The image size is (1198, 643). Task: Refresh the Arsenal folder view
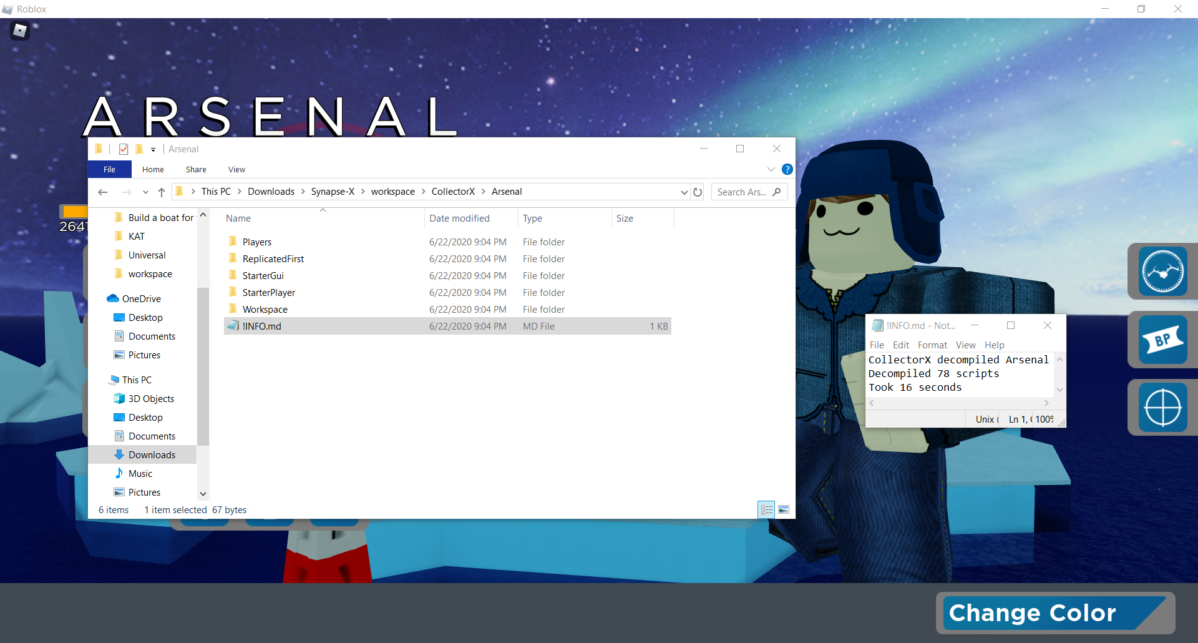coord(698,192)
